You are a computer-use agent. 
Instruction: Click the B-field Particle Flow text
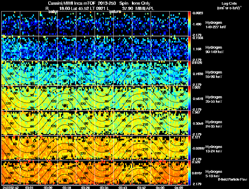(233, 179)
